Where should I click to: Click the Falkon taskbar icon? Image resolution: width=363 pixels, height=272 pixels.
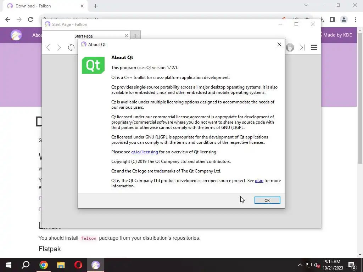click(96, 265)
